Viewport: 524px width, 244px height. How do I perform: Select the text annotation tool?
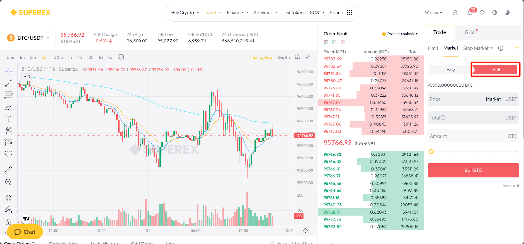(x=9, y=119)
